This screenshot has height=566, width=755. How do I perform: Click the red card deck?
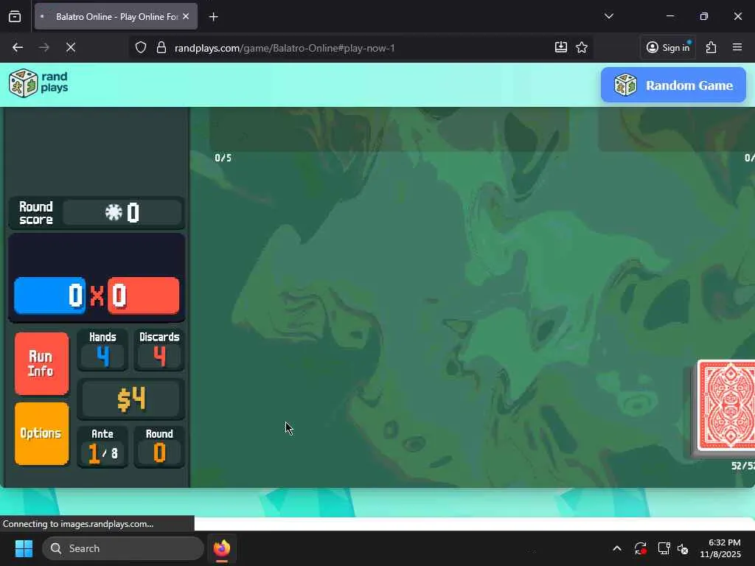[x=726, y=406]
